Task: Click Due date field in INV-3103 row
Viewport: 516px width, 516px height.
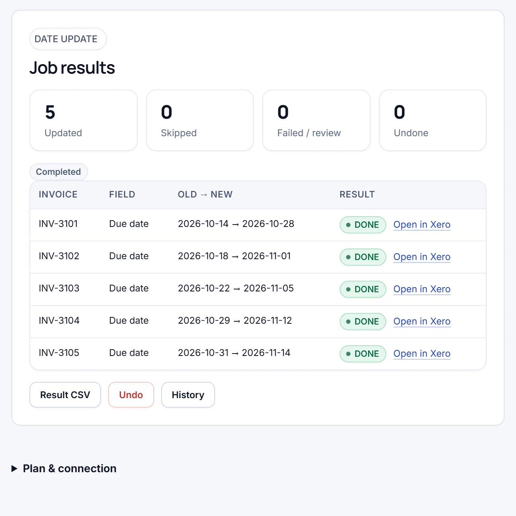Action: [129, 288]
